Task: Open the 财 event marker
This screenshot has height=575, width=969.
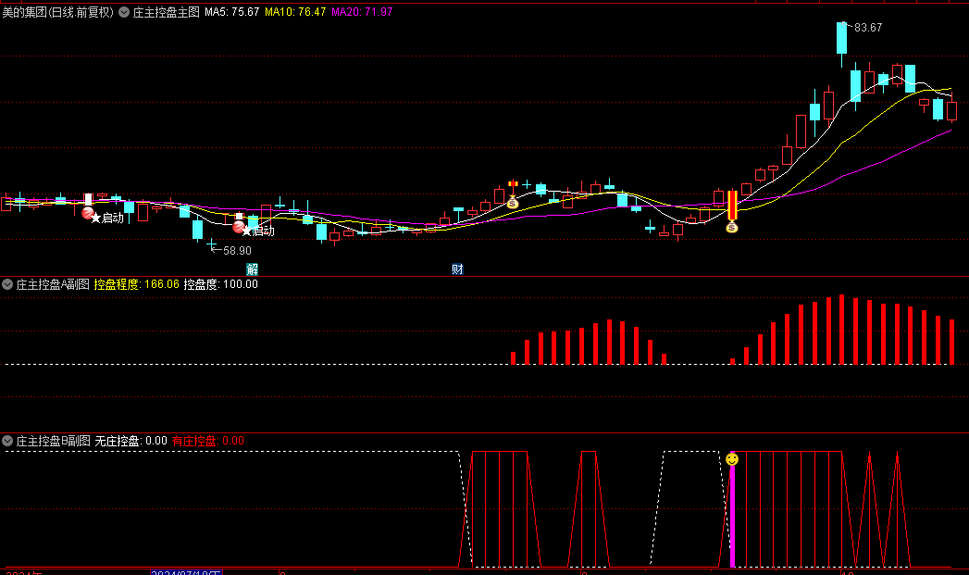Action: (457, 269)
